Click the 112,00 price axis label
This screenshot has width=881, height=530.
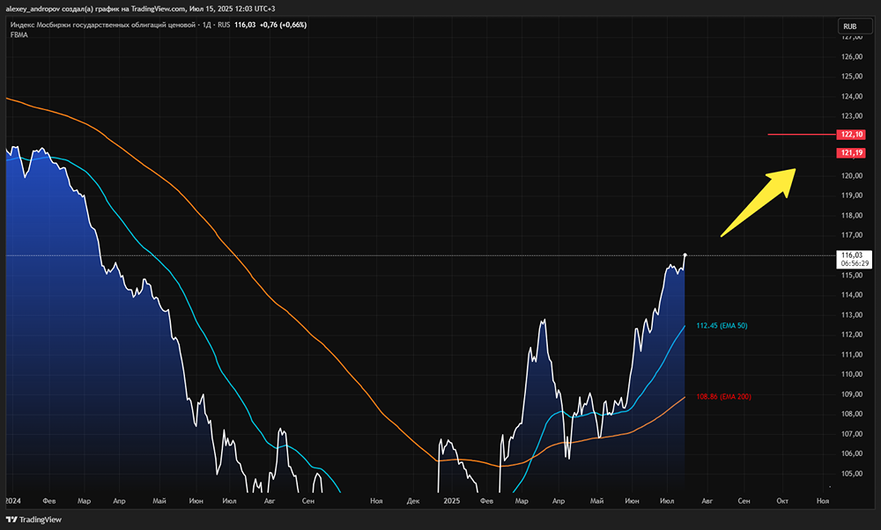click(x=852, y=335)
